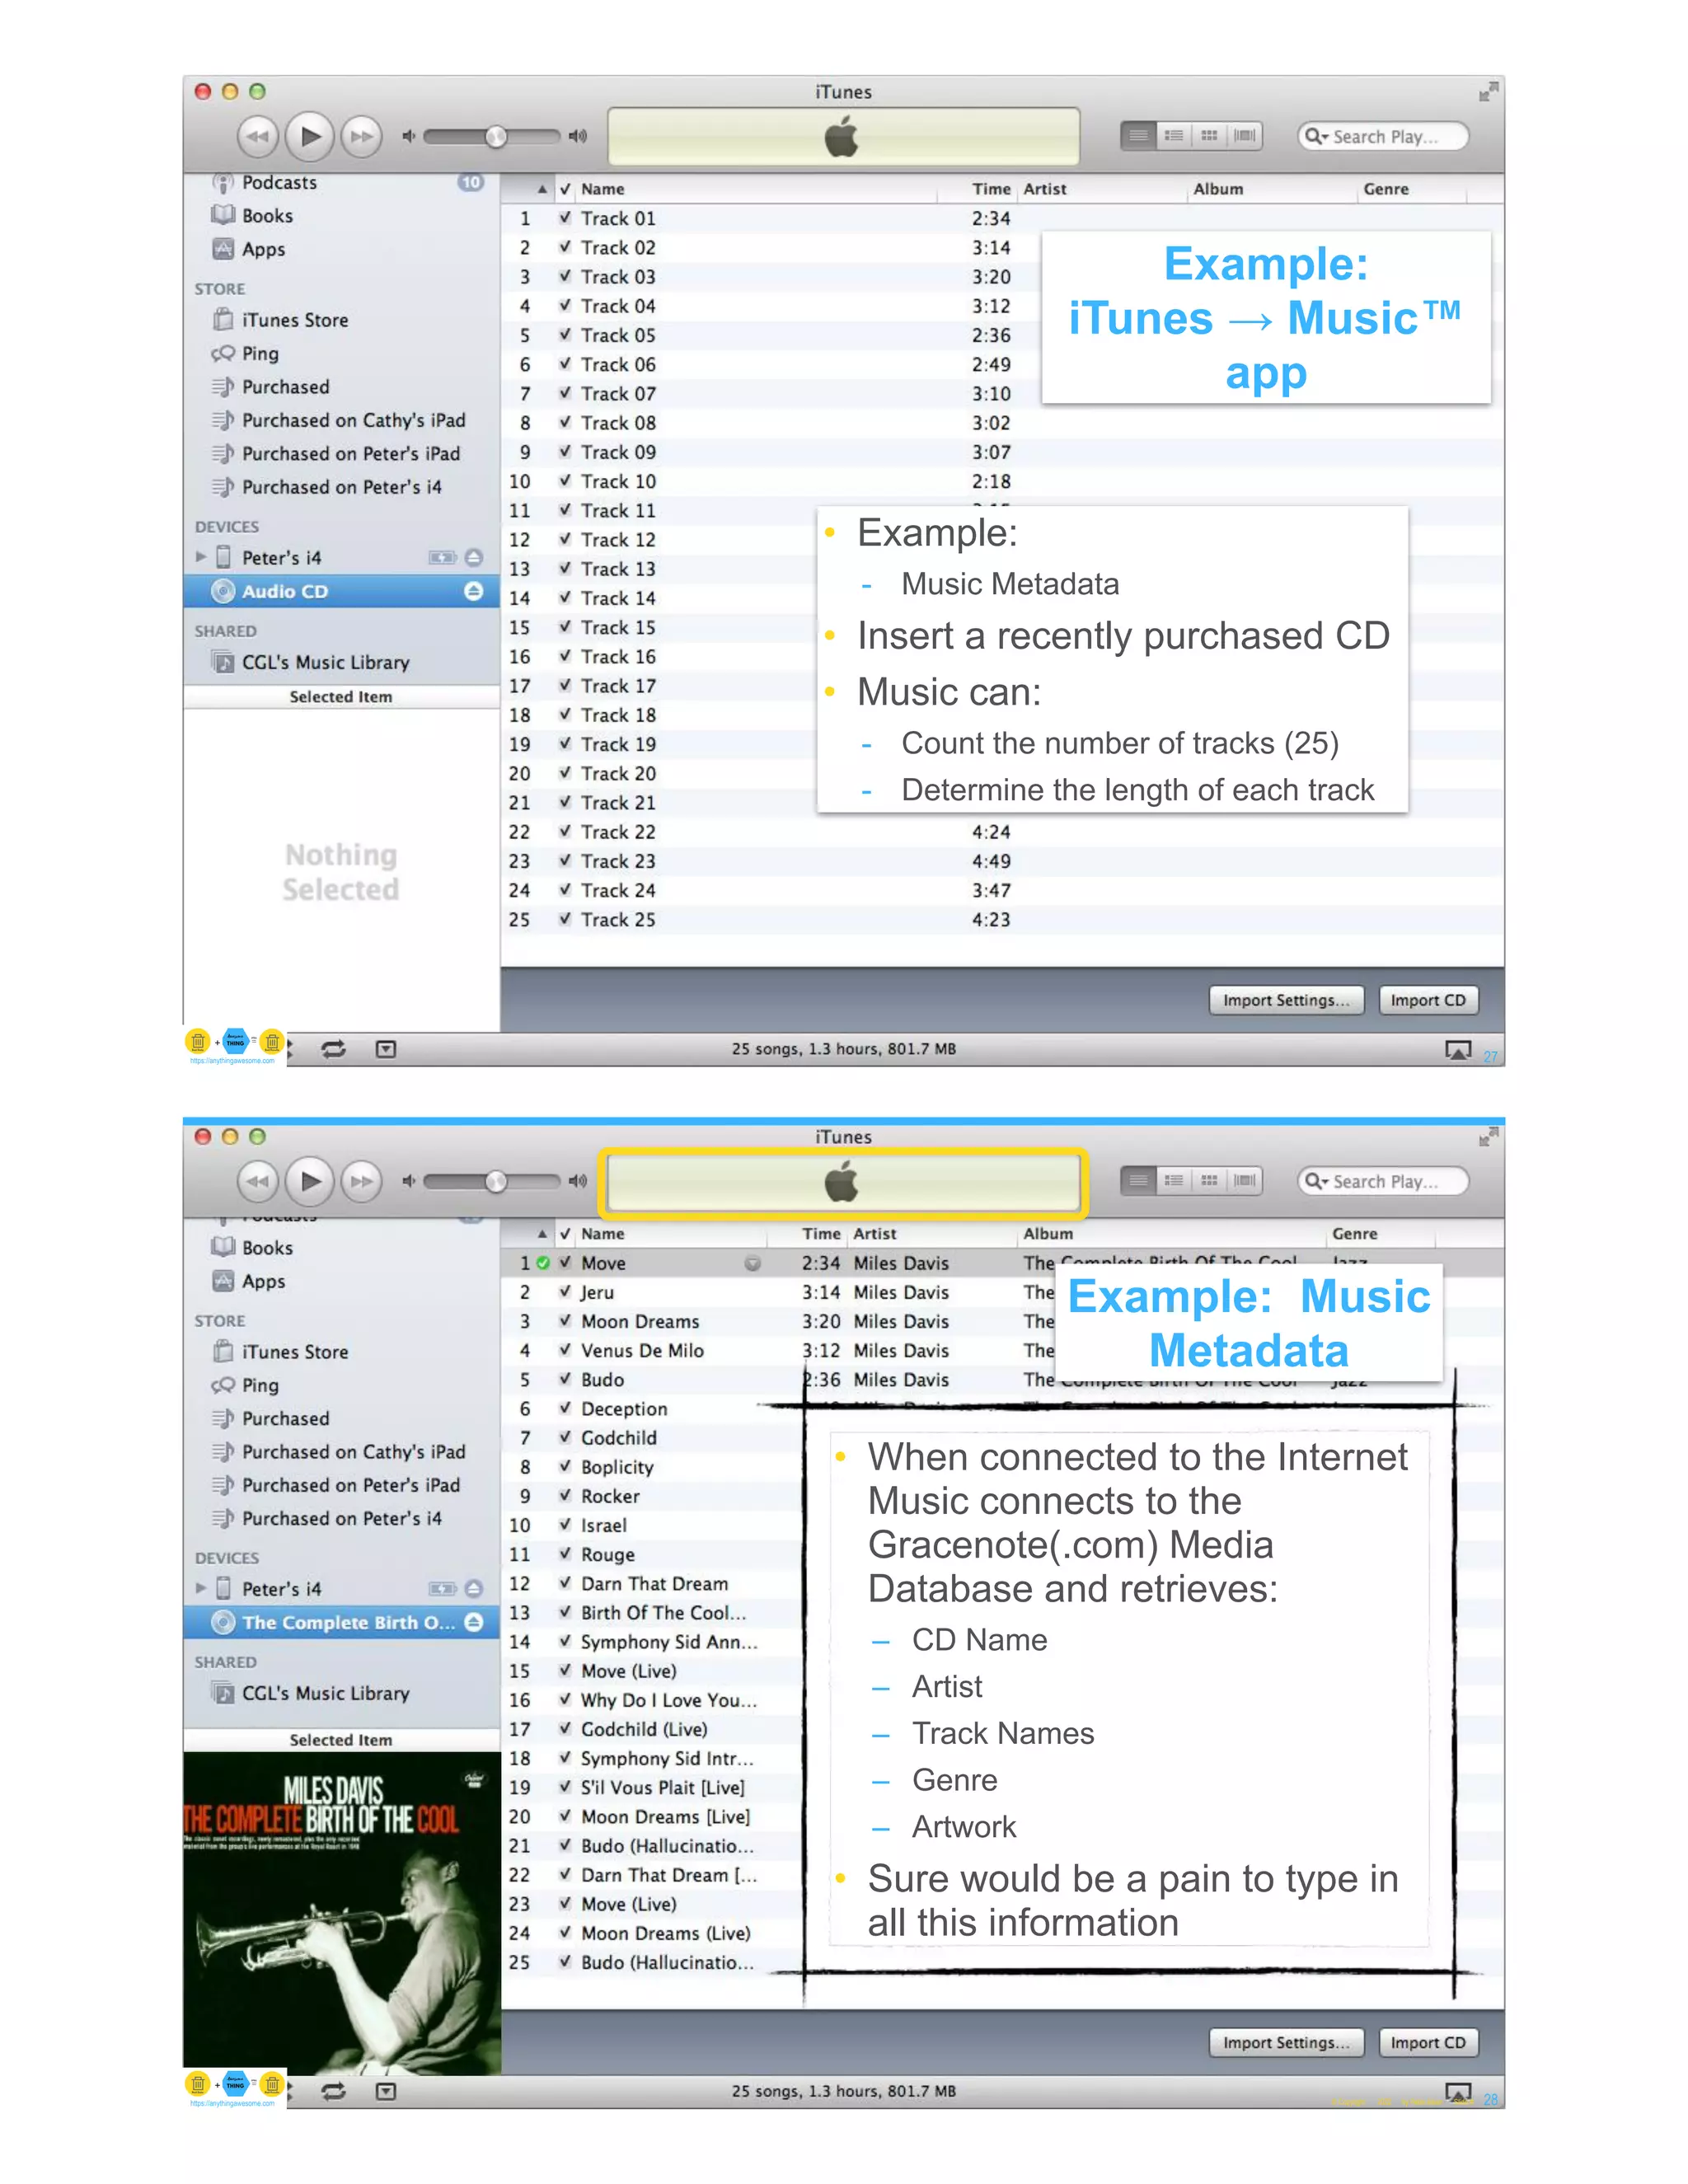
Task: Eject The Complete Birth O... CD
Action: coord(473,1622)
